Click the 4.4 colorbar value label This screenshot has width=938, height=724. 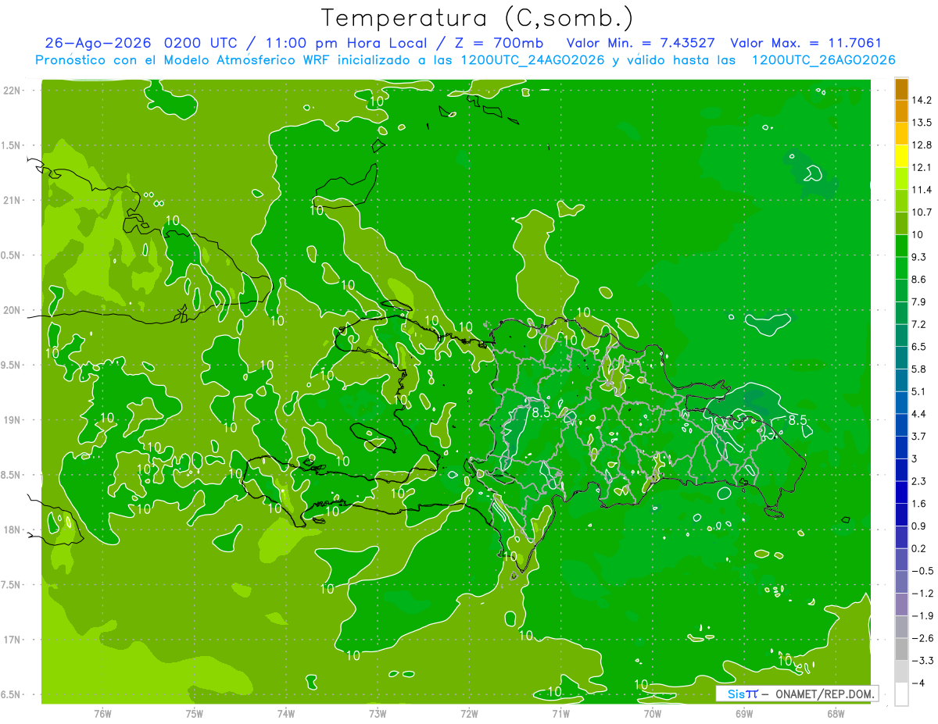[919, 414]
